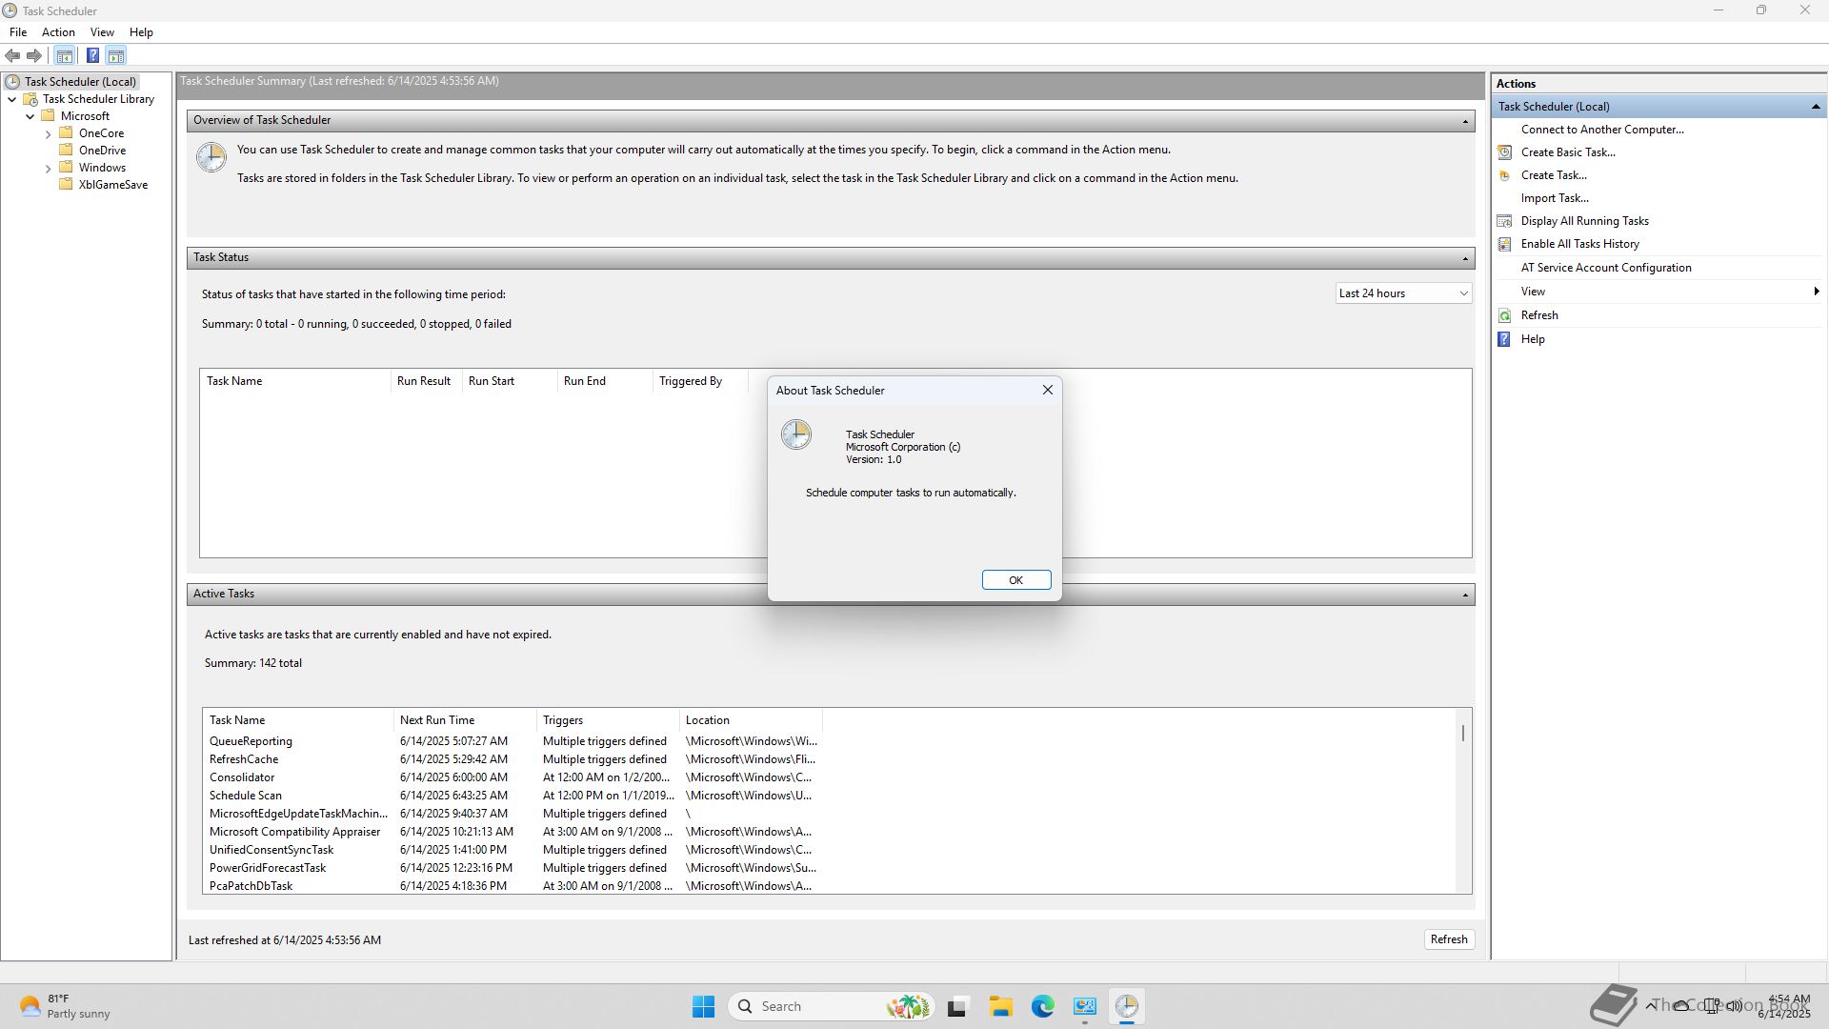Click the green Refresh icon in Actions pane
The image size is (1829, 1029).
(1505, 315)
